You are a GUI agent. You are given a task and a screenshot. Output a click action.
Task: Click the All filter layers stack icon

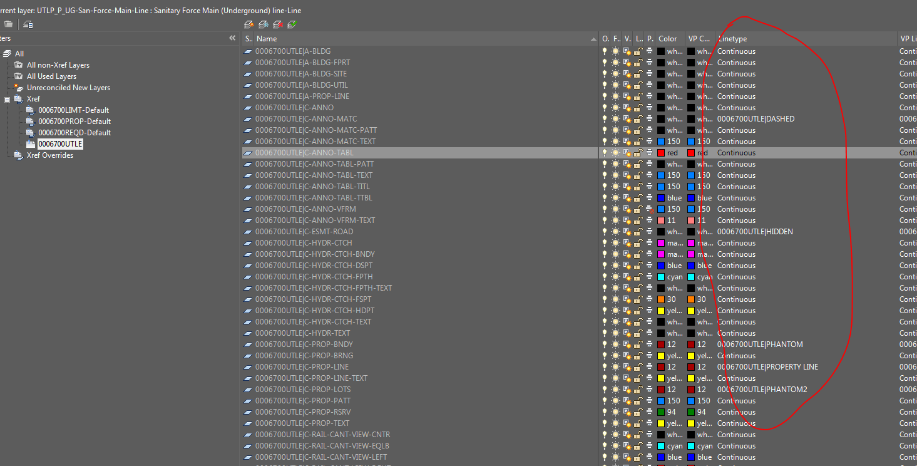(x=8, y=54)
